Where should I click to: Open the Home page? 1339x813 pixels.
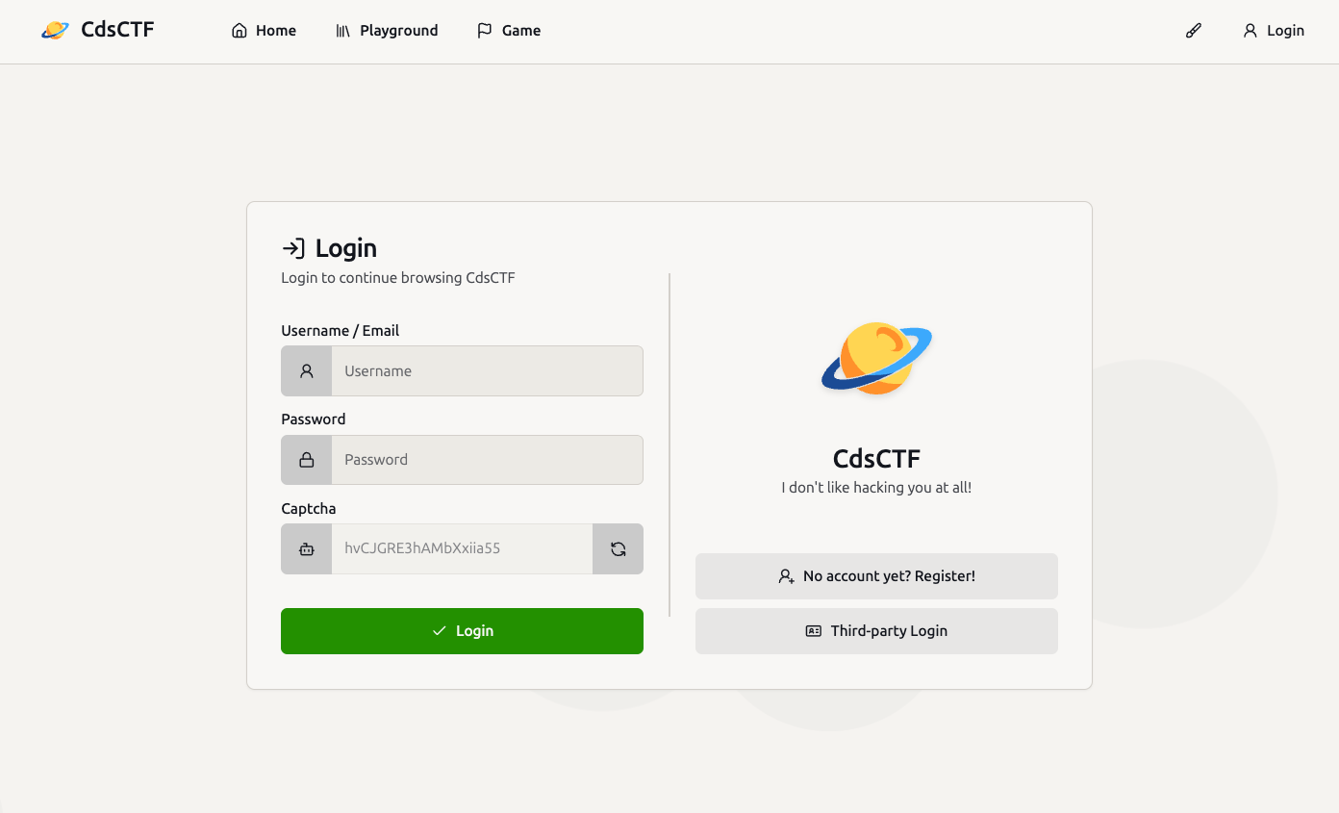pyautogui.click(x=265, y=31)
